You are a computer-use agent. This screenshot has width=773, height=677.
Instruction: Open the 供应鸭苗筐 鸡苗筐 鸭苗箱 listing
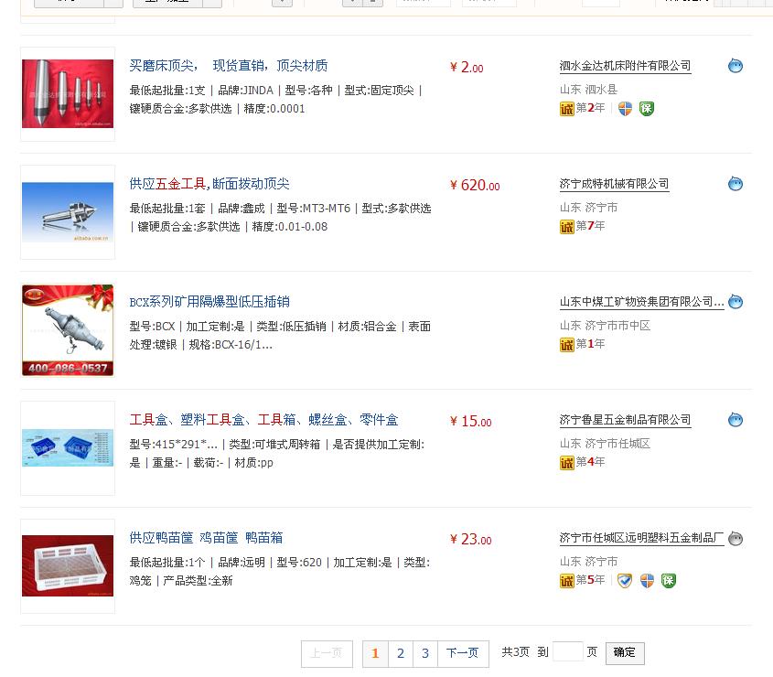[206, 538]
